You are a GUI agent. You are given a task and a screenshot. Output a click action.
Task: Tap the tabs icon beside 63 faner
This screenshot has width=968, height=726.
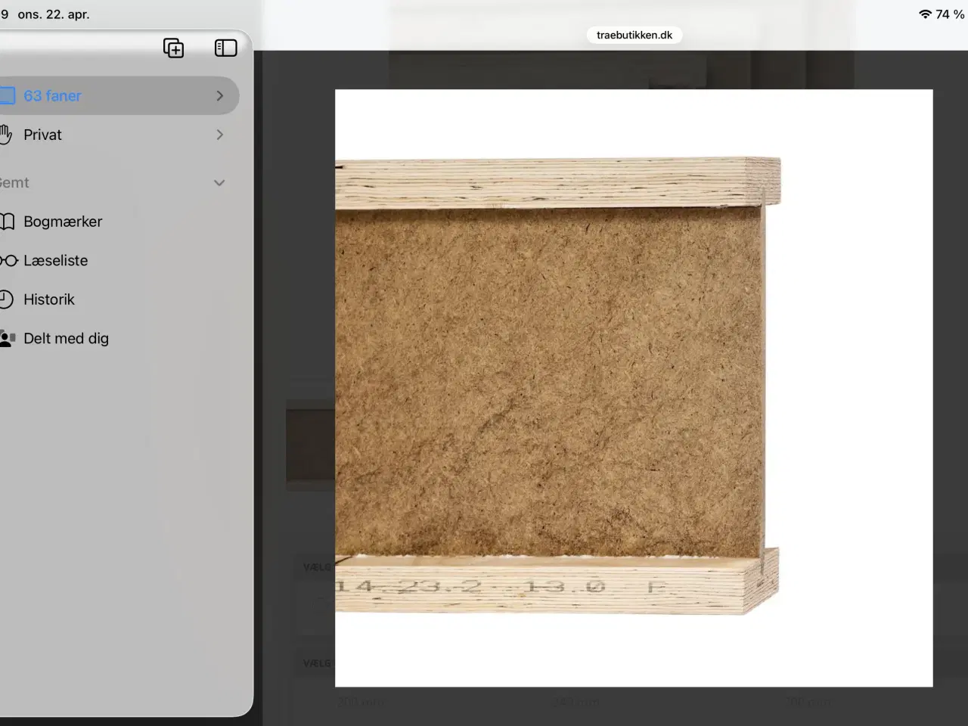[7, 96]
